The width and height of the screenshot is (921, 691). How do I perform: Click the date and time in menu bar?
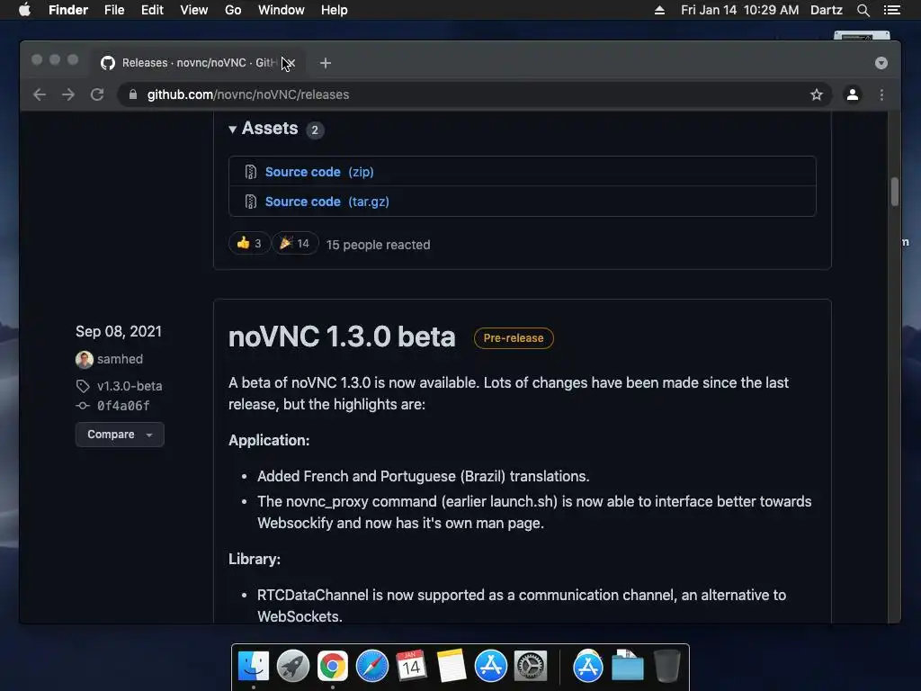click(740, 10)
